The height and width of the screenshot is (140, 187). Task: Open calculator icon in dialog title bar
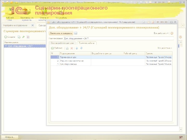point(149,22)
